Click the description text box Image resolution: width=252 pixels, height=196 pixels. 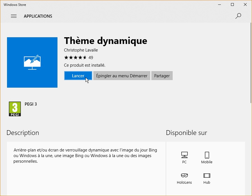[x=85, y=168]
